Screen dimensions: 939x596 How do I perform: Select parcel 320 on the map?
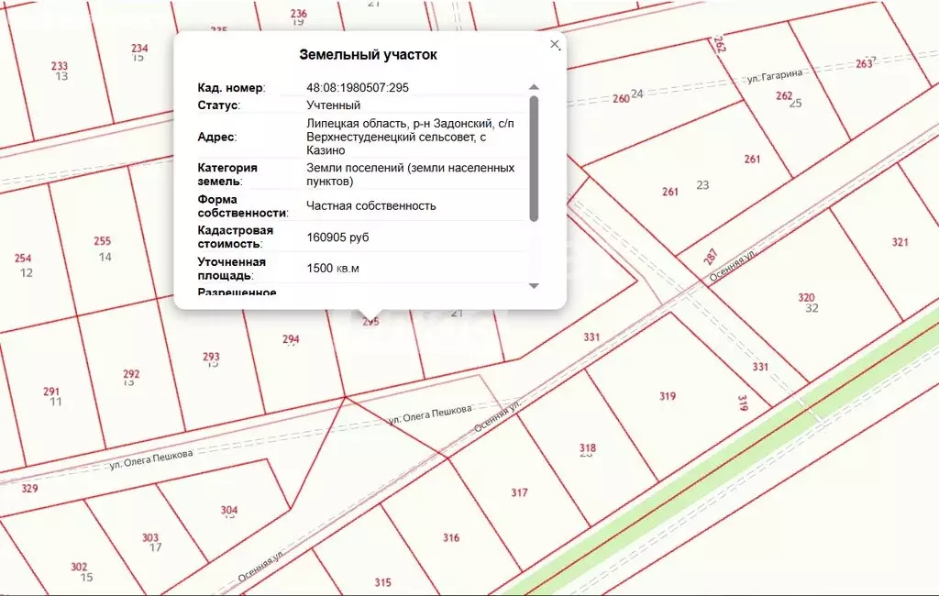pos(805,297)
